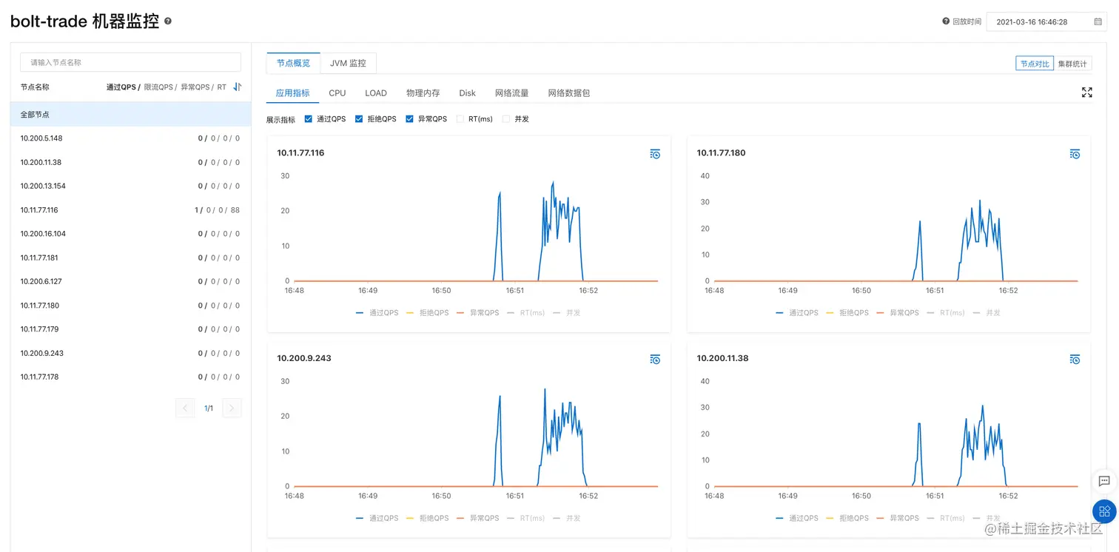Open the help icon next to page title
The height and width of the screenshot is (552, 1119).
(x=167, y=21)
